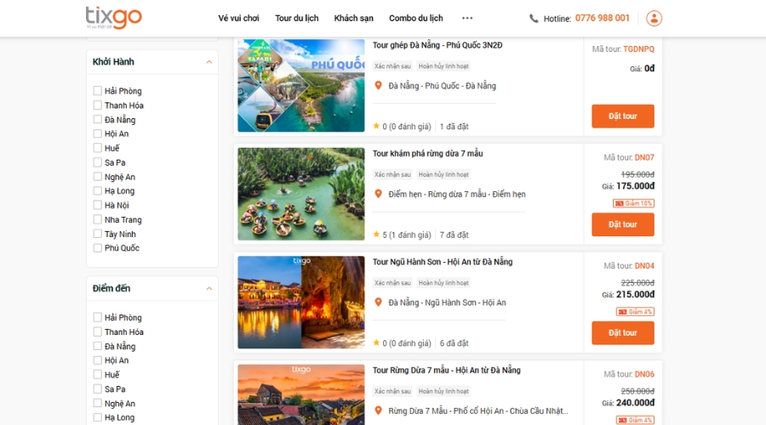Image resolution: width=766 pixels, height=425 pixels.
Task: Check Sa Pa under Điểm đến
Action: (98, 389)
